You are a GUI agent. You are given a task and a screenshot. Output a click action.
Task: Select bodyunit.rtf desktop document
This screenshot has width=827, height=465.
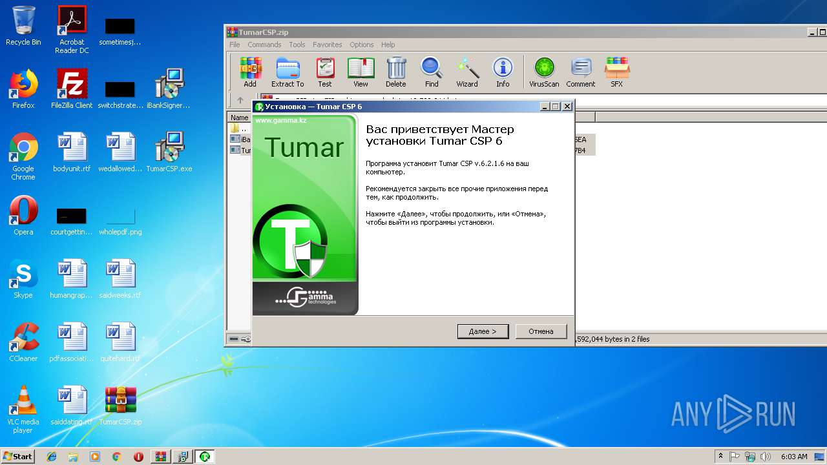coord(72,152)
